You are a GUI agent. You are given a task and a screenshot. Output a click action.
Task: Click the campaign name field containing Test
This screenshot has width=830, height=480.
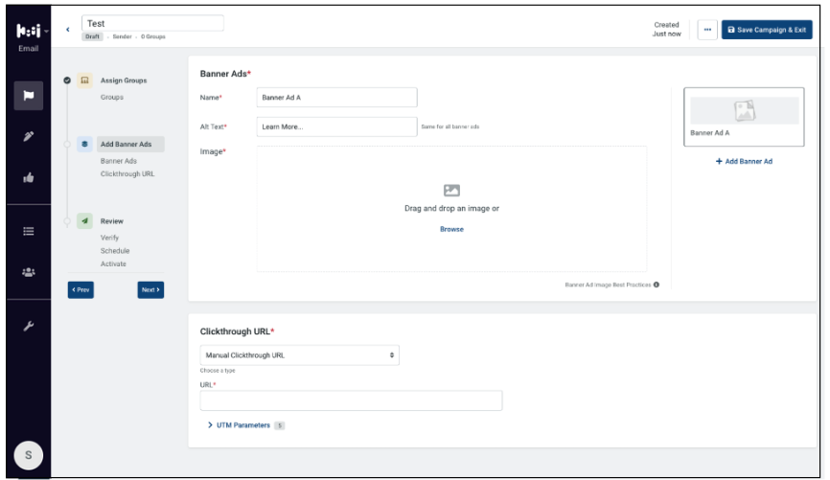point(152,23)
